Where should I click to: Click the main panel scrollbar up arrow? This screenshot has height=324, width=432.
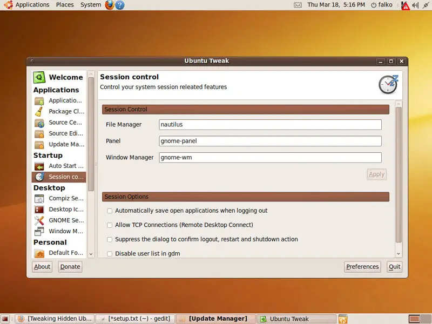coord(399,104)
